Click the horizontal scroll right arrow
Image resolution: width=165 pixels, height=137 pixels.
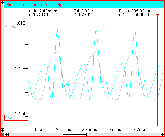(x=162, y=134)
